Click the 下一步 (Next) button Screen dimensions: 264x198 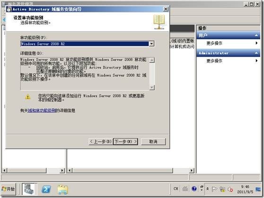(125, 141)
